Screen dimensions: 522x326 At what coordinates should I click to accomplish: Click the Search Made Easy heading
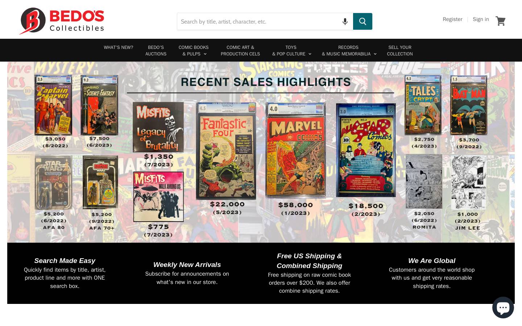coord(65,261)
